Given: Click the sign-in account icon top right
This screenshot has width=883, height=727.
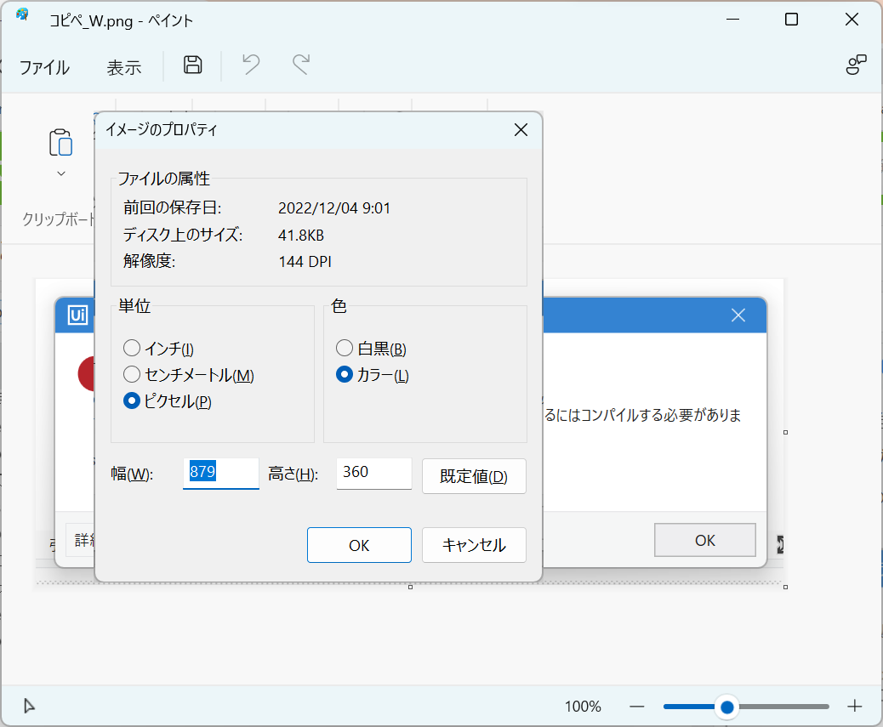Looking at the screenshot, I should tap(856, 64).
